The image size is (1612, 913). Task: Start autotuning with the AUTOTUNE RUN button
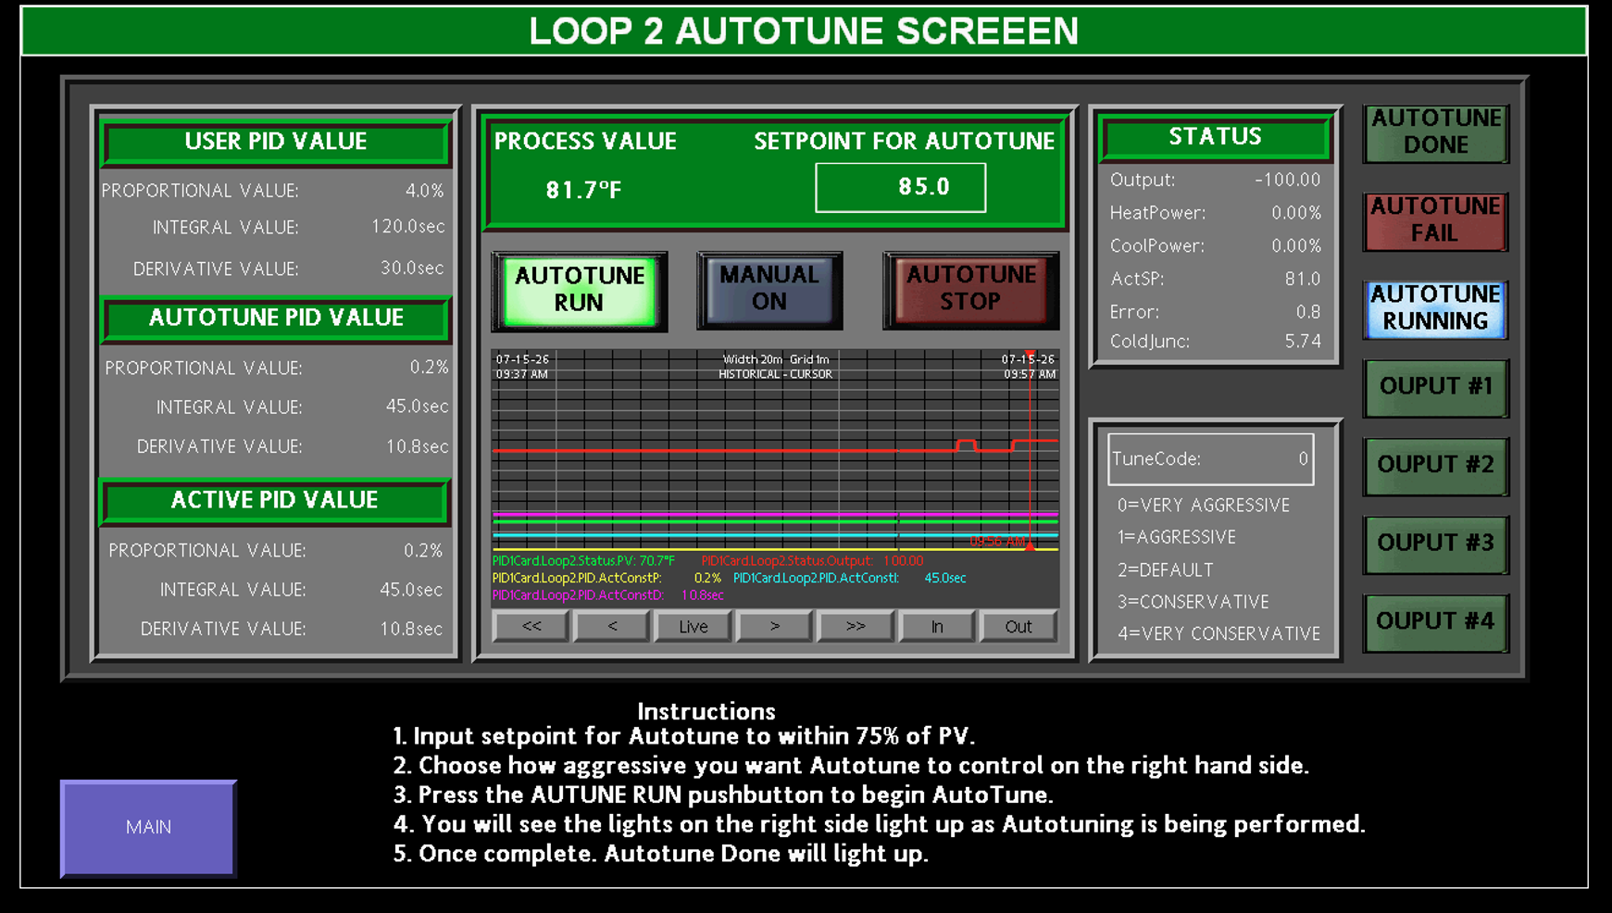(579, 290)
